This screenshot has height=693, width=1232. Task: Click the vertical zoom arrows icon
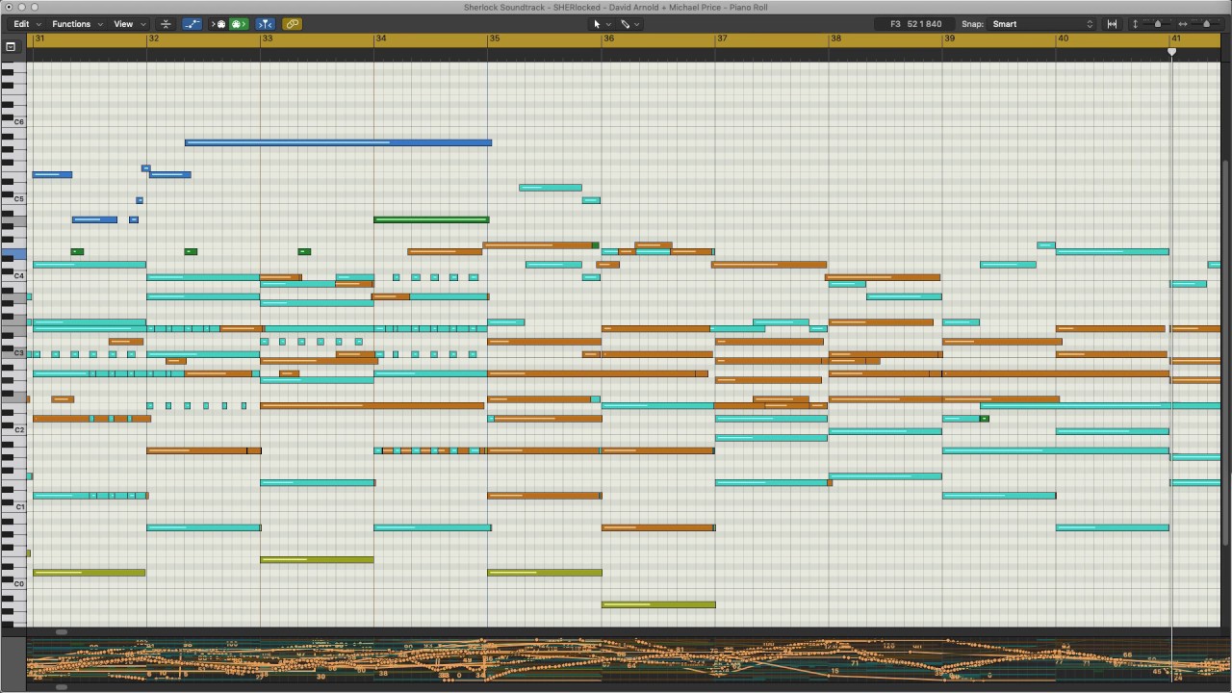(x=1135, y=24)
